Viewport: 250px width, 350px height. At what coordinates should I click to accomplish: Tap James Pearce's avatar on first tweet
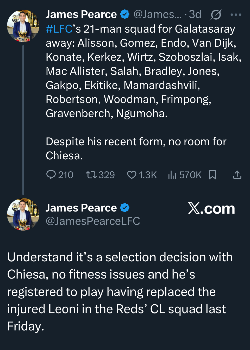pyautogui.click(x=23, y=26)
